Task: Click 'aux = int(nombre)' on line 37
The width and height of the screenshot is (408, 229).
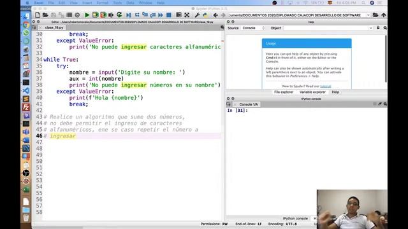Action: 96,79
